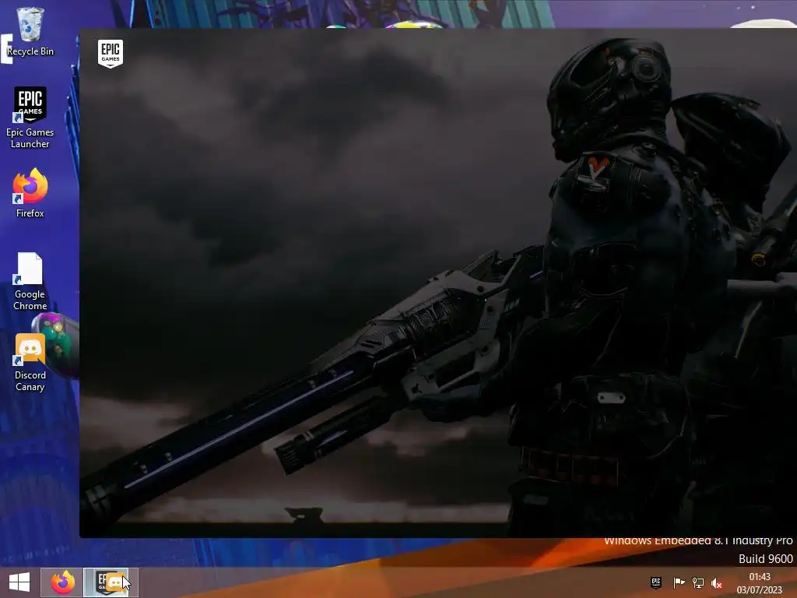Click the muted volume tray icon

[717, 582]
